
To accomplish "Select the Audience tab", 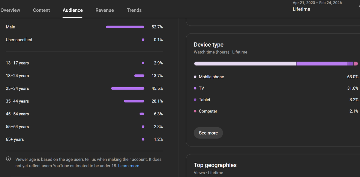I will 73,10.
